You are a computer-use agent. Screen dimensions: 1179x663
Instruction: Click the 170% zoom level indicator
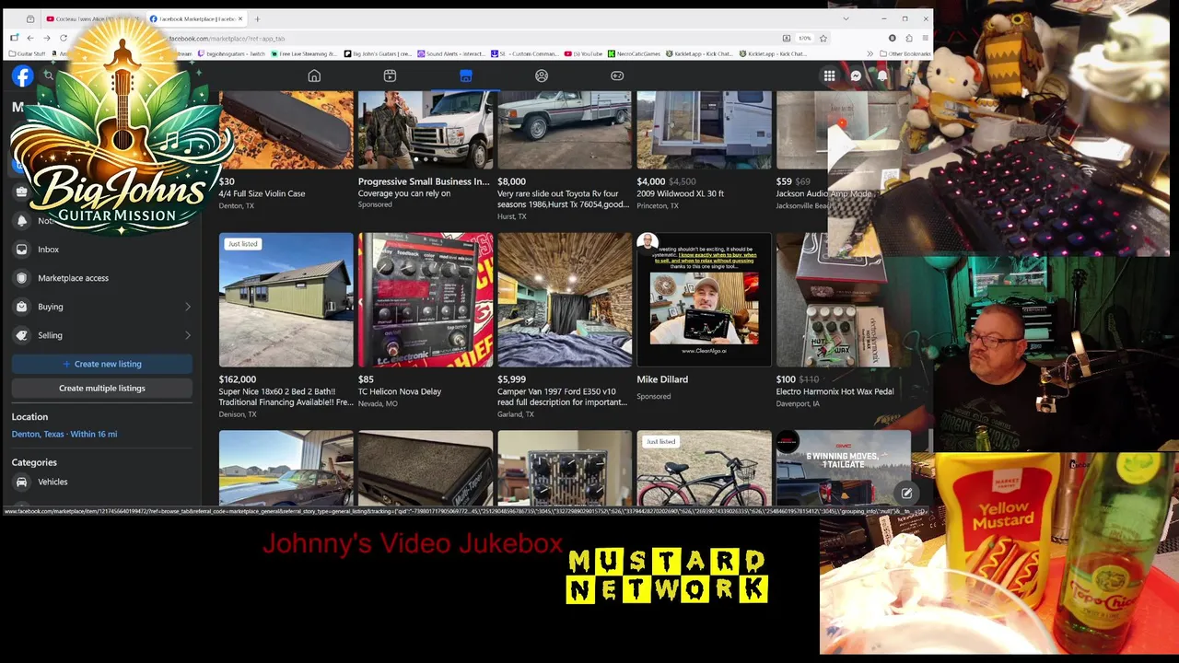click(804, 38)
